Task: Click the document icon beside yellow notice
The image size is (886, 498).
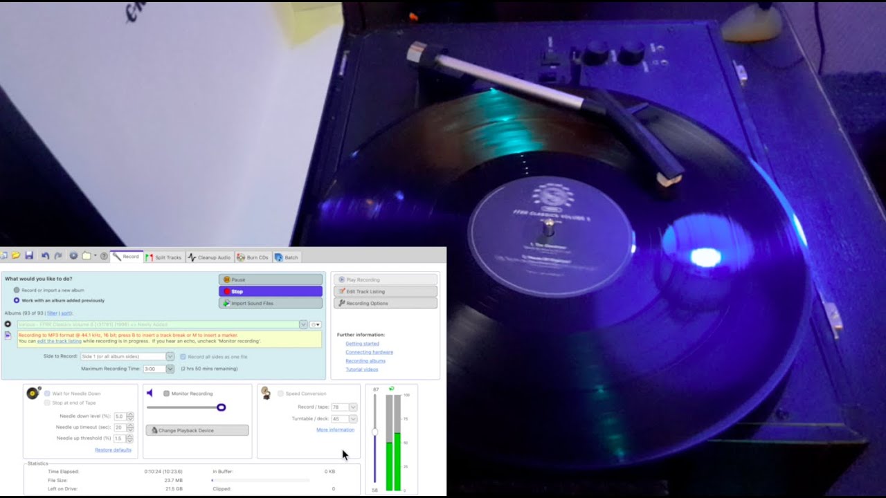Action: [8, 335]
